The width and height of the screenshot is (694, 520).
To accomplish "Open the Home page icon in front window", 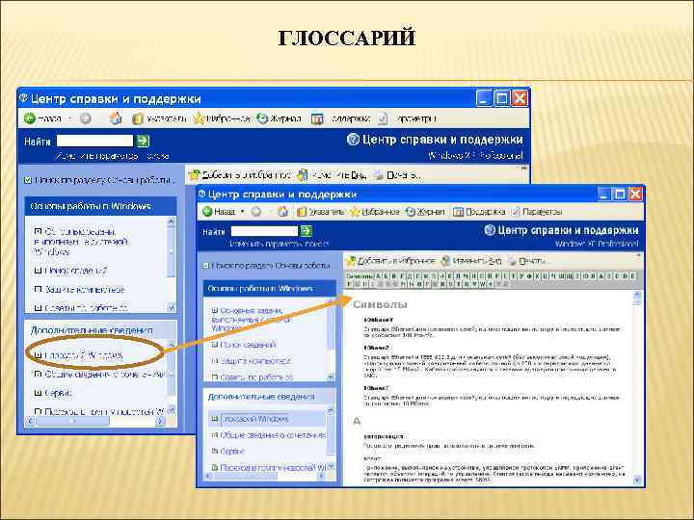I will 282,212.
